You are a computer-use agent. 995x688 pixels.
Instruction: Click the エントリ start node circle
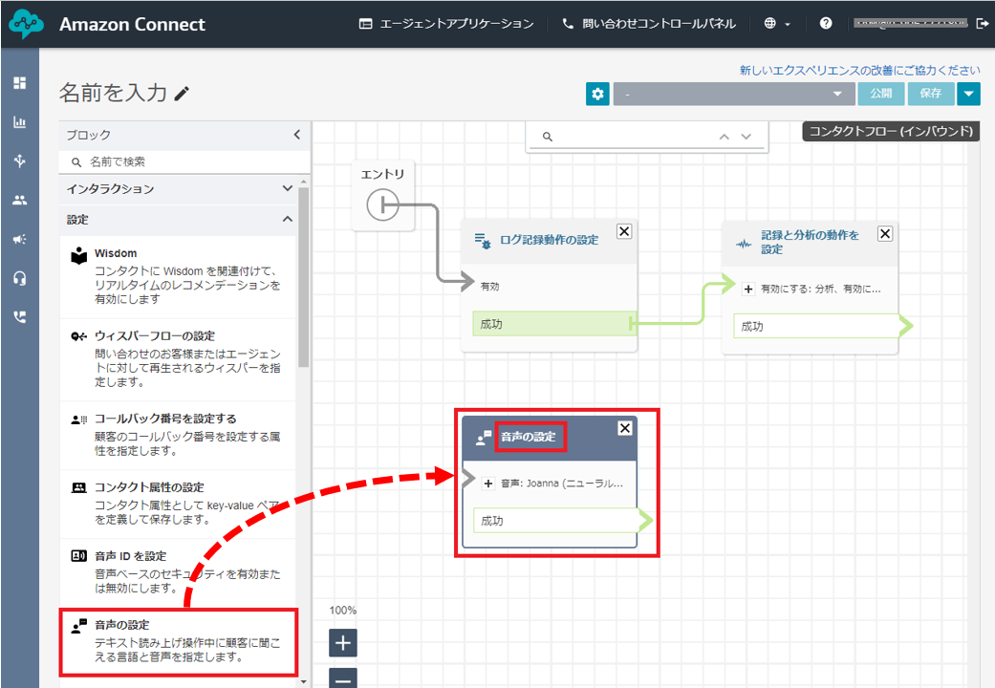382,205
